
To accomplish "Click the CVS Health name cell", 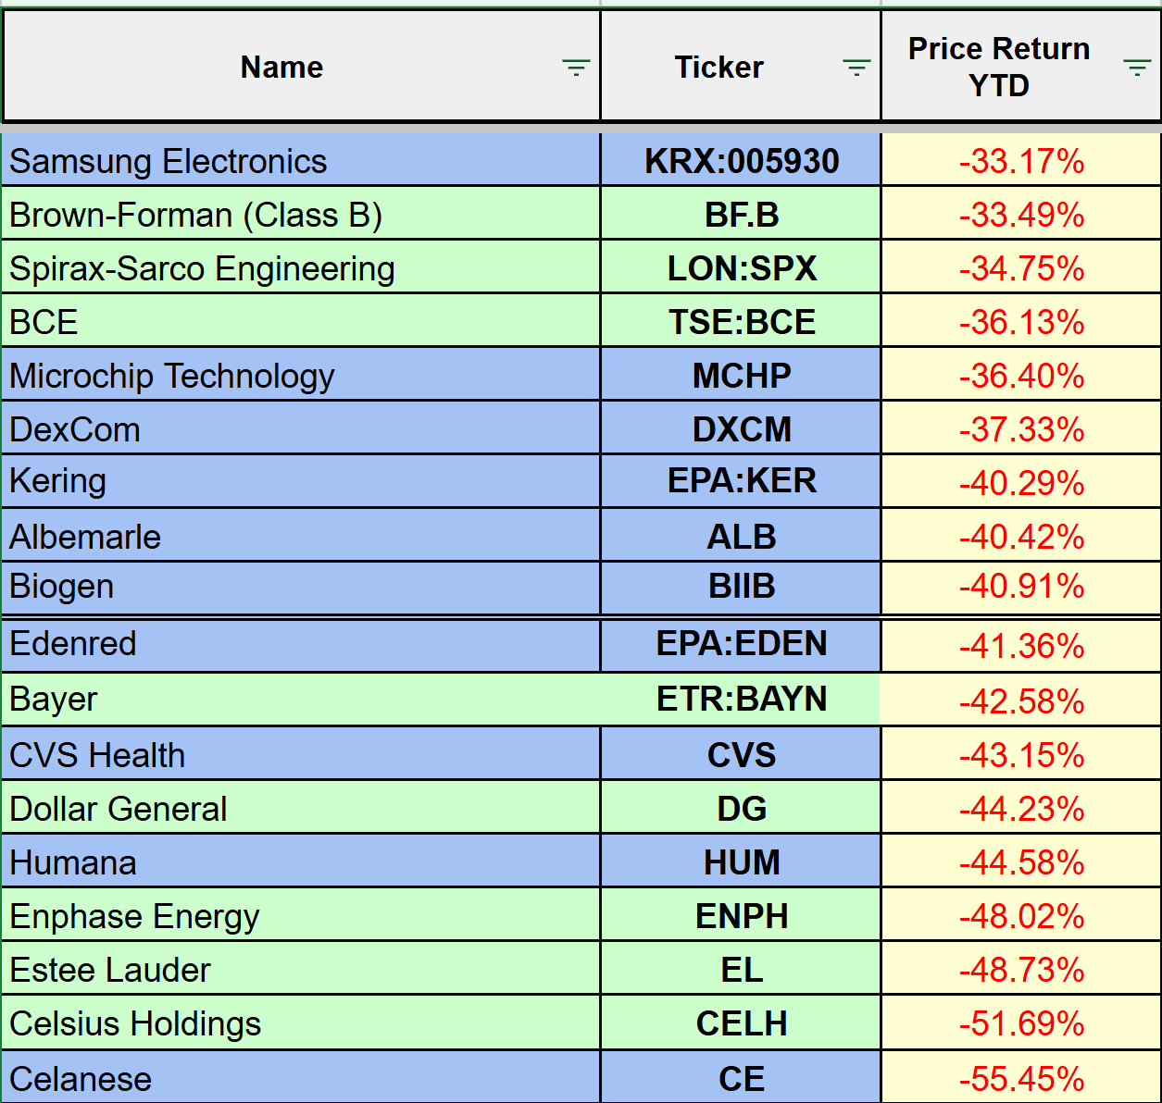I will point(97,755).
